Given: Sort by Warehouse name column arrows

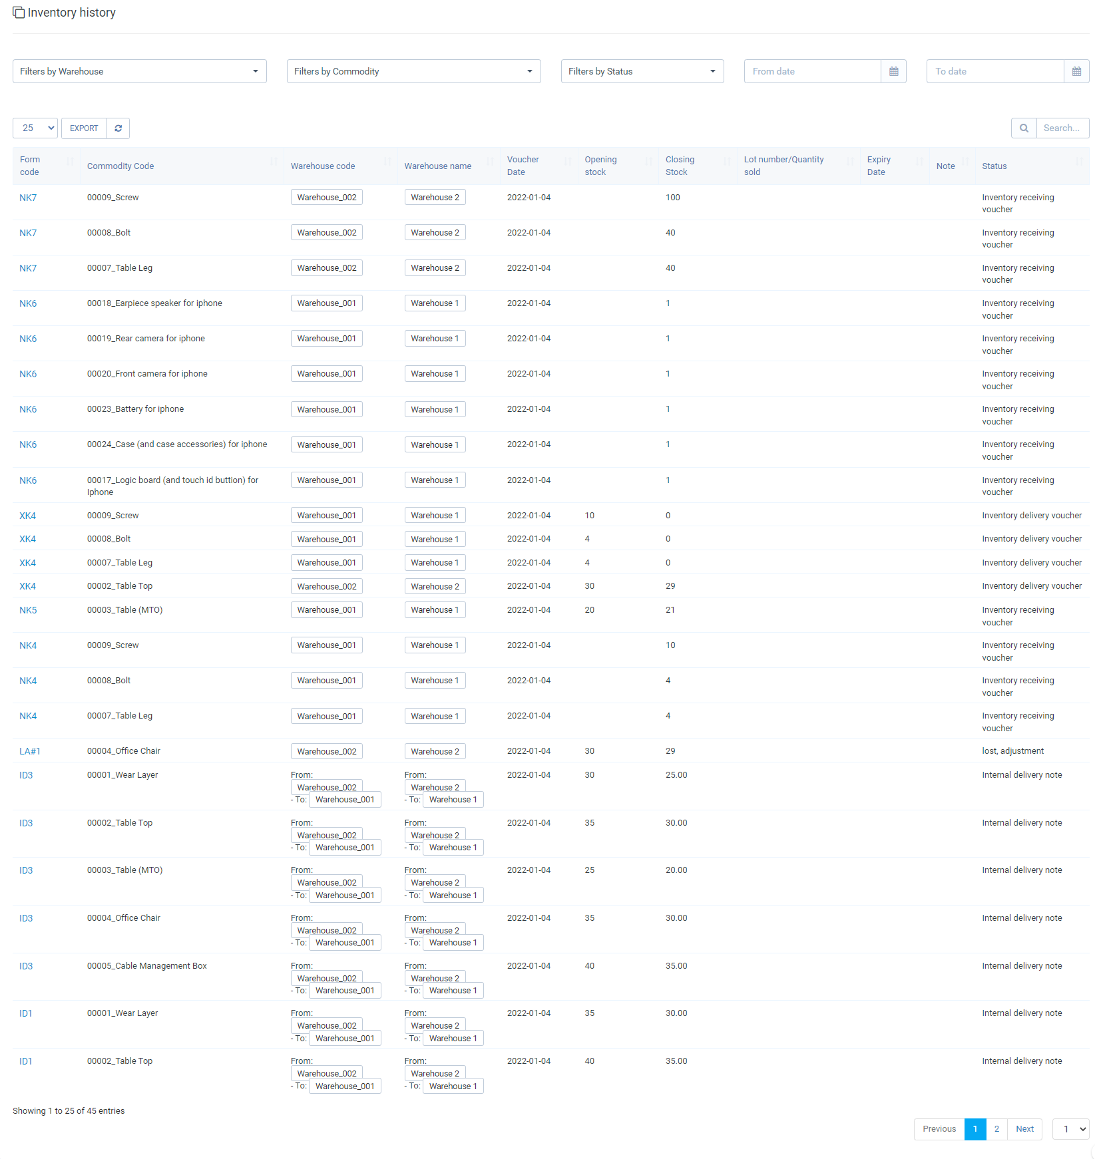Looking at the screenshot, I should (490, 161).
